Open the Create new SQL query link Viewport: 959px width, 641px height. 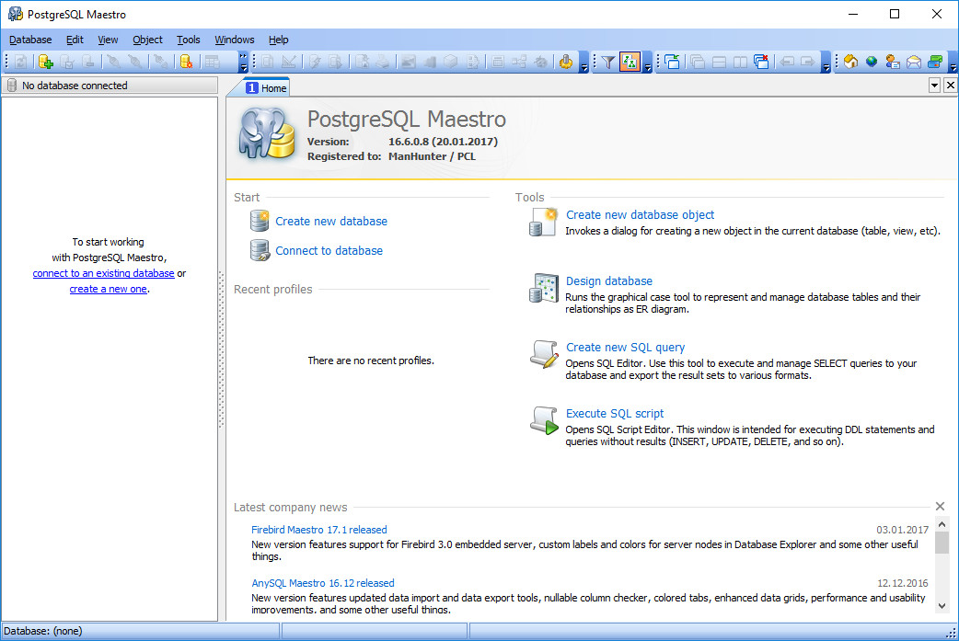click(x=625, y=347)
